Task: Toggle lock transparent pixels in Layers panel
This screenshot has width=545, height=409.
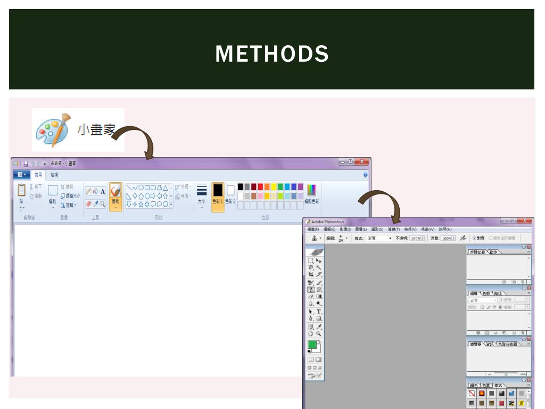Action: coord(482,307)
